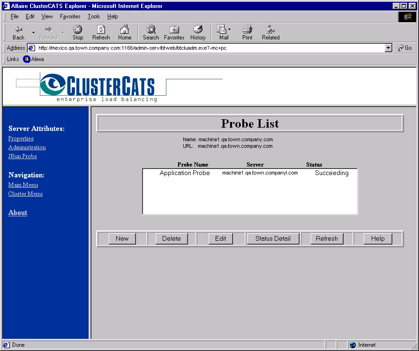419x351 pixels.
Task: Click the machine1.qa.town.companyl.com server cell
Action: 260,173
